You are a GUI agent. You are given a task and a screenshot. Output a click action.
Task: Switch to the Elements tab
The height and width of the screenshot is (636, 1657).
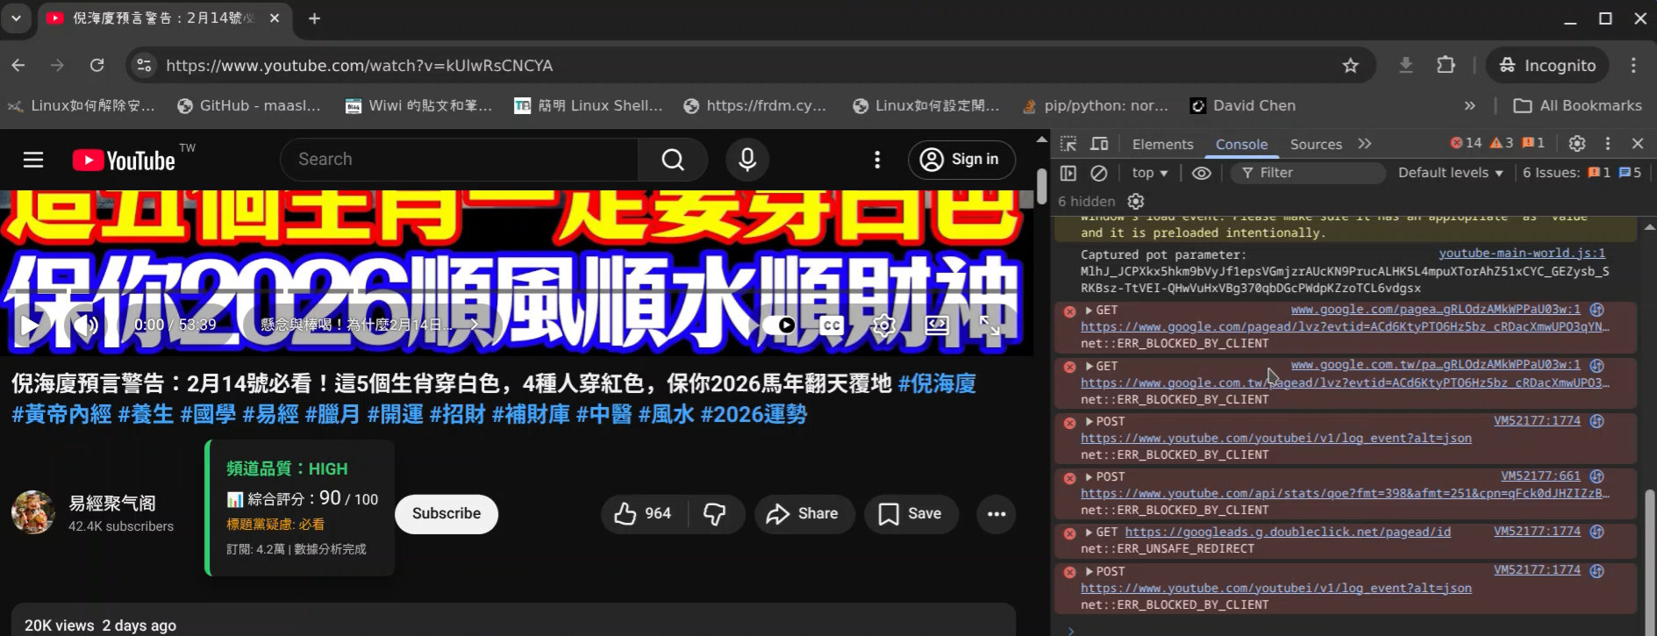(1162, 145)
